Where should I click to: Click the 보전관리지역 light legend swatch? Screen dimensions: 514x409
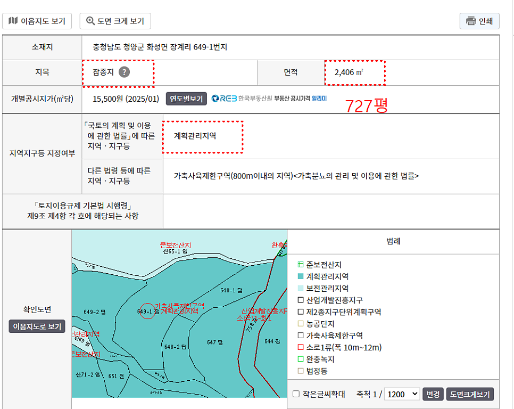(301, 288)
